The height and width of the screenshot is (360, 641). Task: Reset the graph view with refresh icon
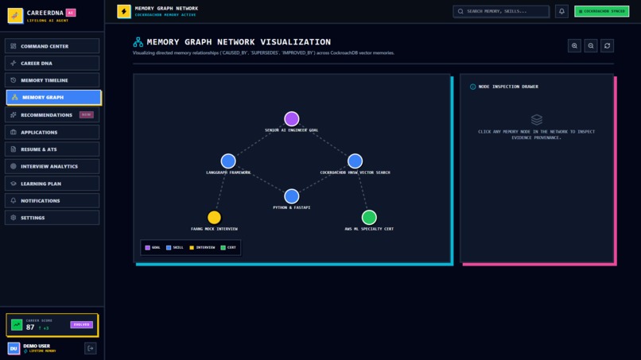pyautogui.click(x=607, y=46)
